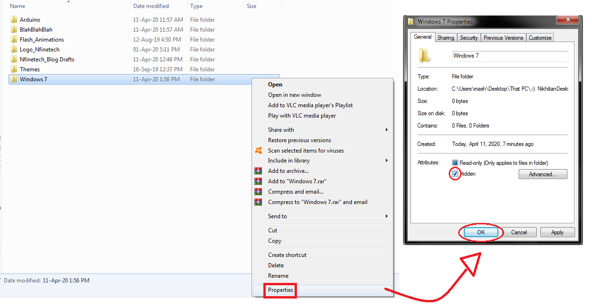Click the folder icon in the Properties dialog
Viewport: 592px width, 307px height.
424,54
